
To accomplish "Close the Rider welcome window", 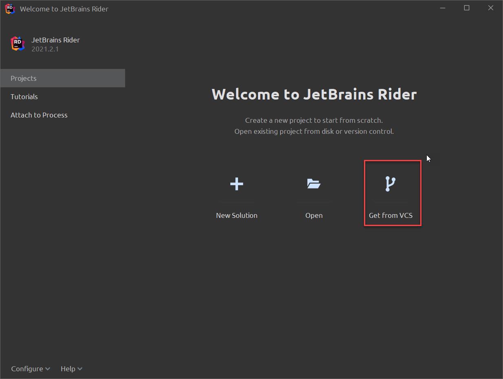I will pyautogui.click(x=491, y=8).
